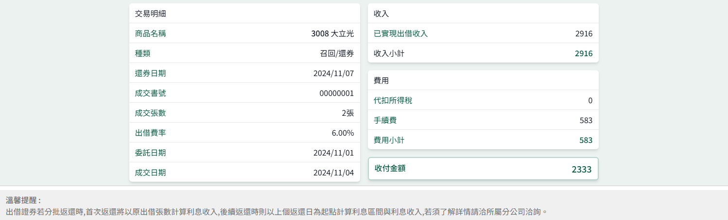Select the 收付金額 total 2333
Viewport: 728px width, 220px height.
point(581,170)
